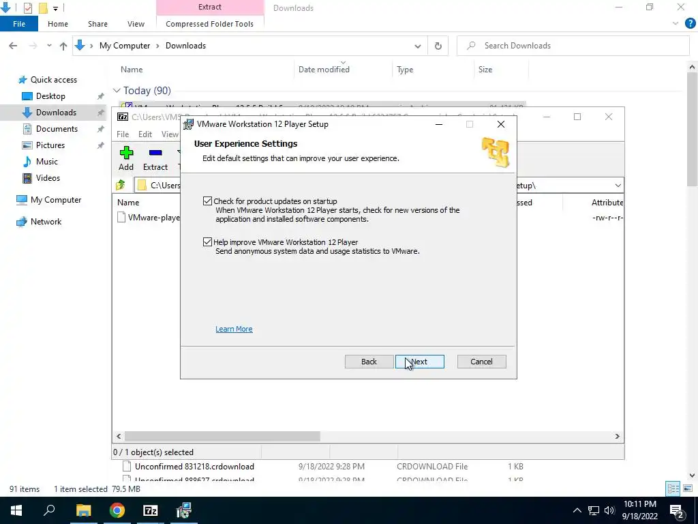Image resolution: width=698 pixels, height=524 pixels.
Task: Cancel the VMware Player setup
Action: [482, 362]
